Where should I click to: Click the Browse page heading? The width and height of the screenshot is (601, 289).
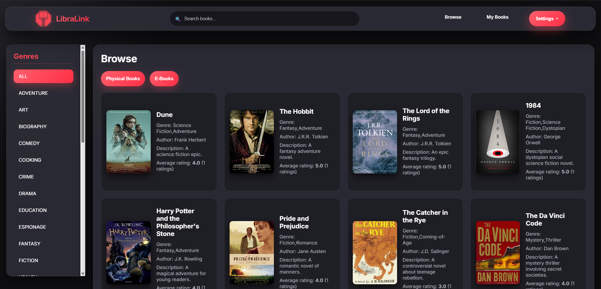(119, 59)
